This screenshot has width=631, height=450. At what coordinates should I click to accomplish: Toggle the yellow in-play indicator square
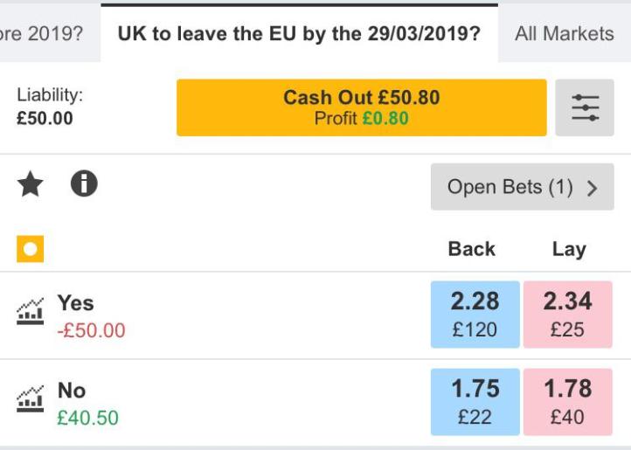click(30, 249)
